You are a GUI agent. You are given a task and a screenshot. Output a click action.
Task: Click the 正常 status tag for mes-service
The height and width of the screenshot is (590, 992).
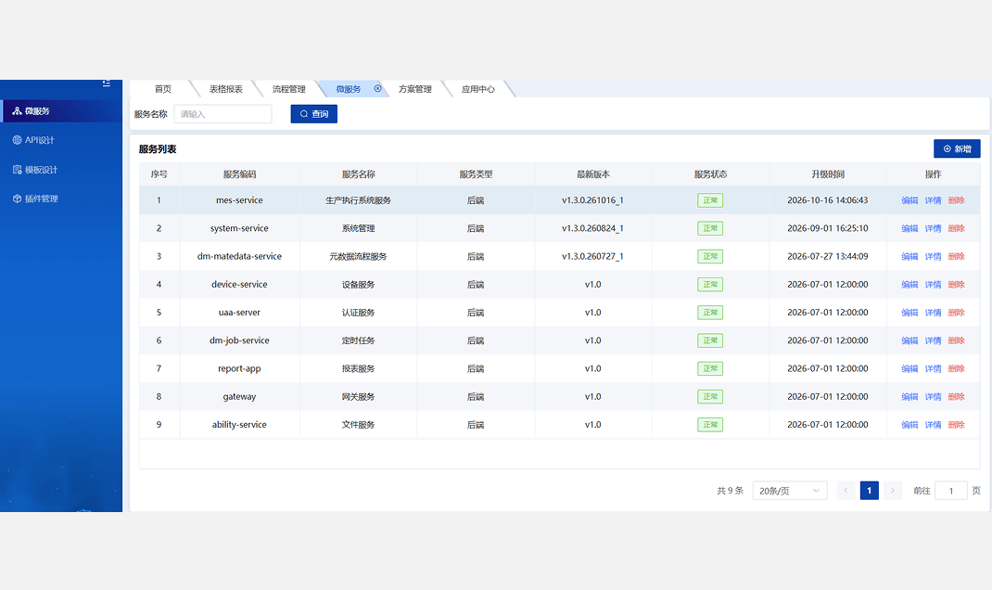[x=710, y=200]
